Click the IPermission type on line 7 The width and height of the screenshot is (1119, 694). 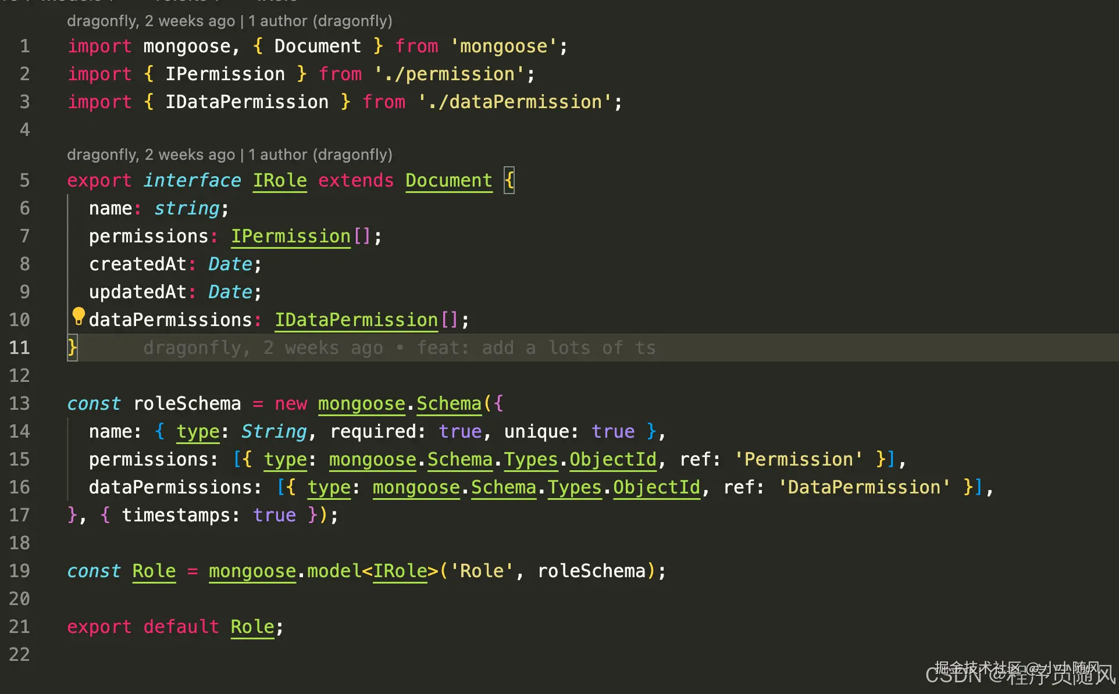(290, 236)
